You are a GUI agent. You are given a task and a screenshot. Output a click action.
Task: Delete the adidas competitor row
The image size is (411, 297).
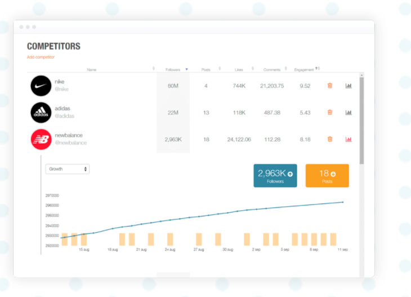coord(330,112)
